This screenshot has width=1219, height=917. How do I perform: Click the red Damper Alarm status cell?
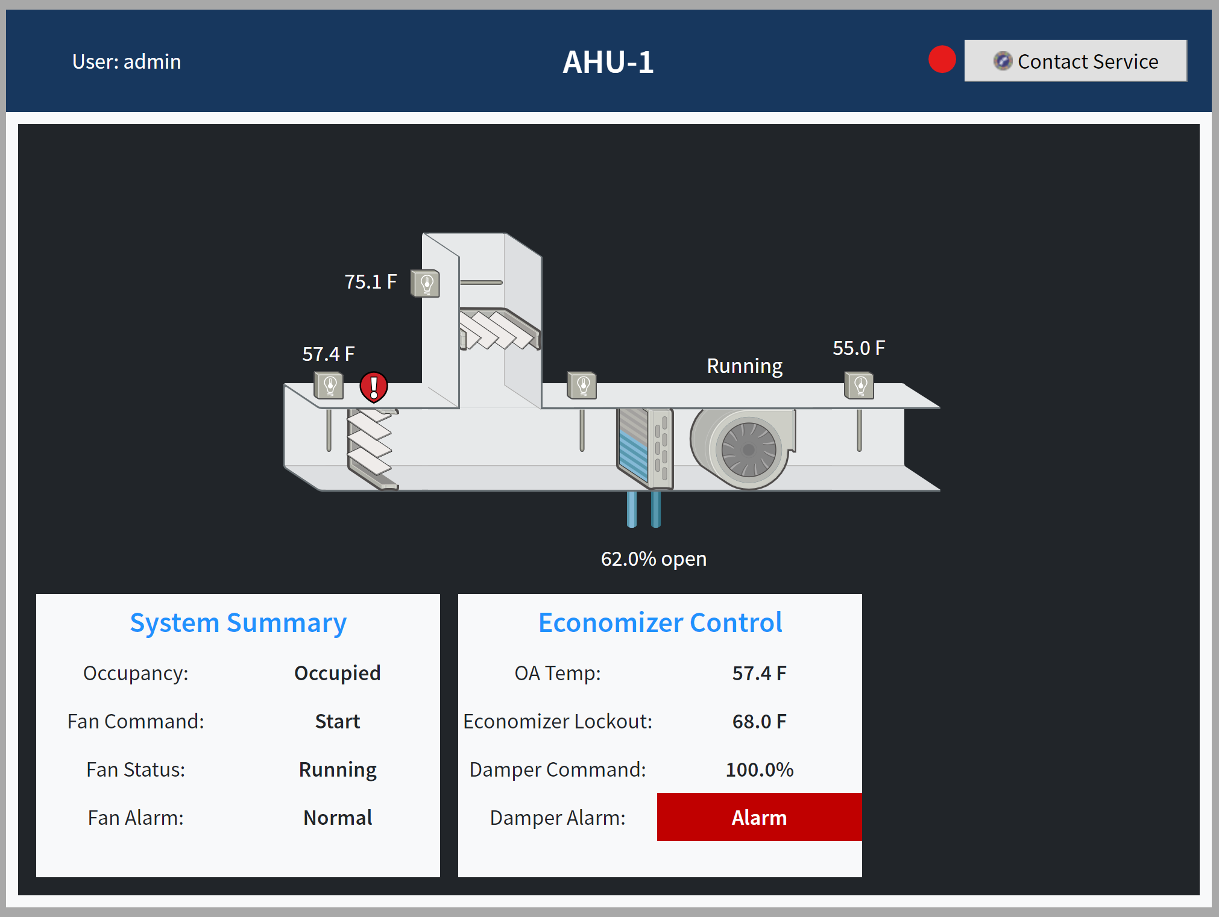760,817
